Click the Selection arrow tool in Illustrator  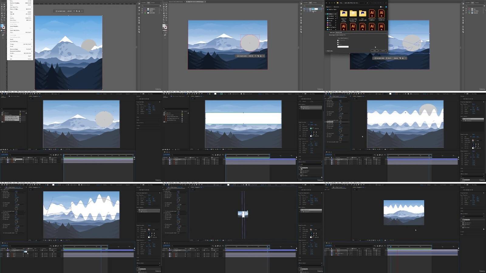click(x=2, y=4)
